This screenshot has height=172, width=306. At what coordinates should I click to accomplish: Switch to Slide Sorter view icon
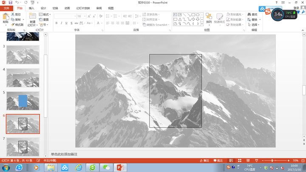239,161
